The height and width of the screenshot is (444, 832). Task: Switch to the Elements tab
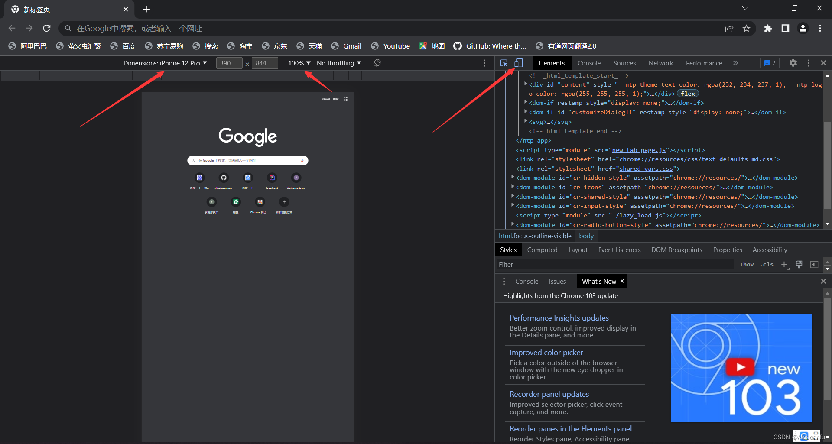click(x=552, y=63)
